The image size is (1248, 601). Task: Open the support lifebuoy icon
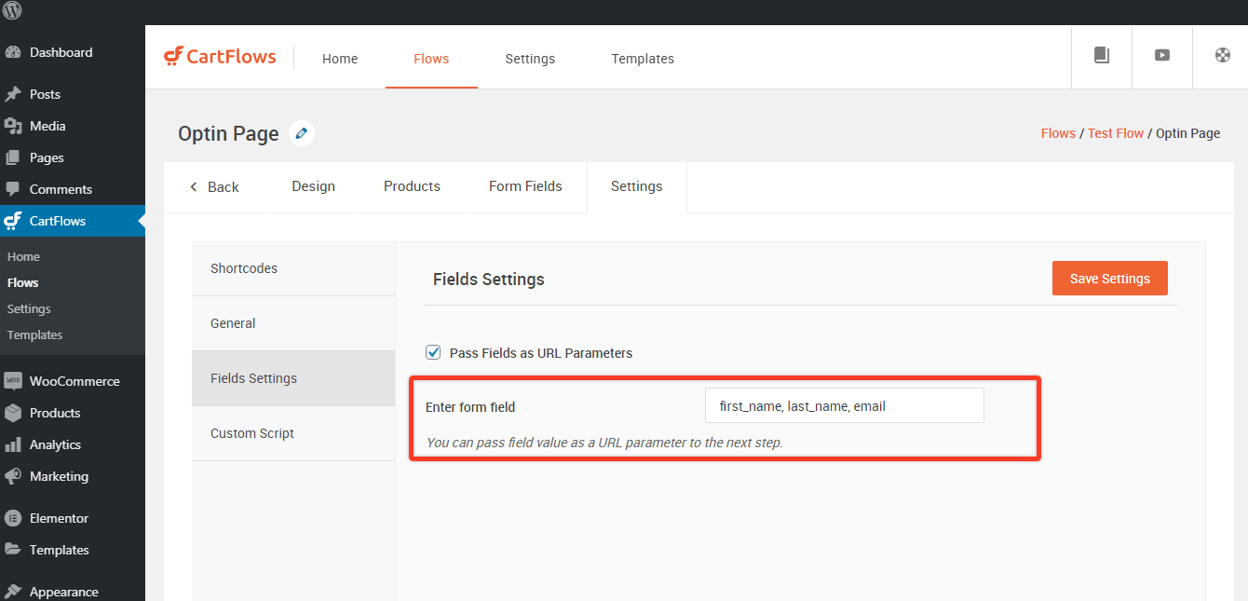point(1223,56)
